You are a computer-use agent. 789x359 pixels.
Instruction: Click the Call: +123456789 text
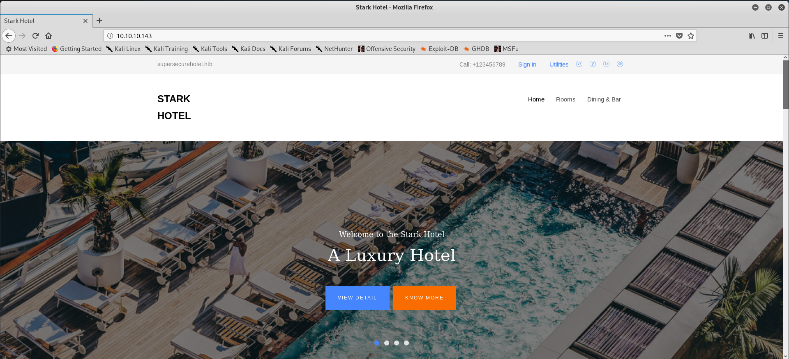[482, 64]
